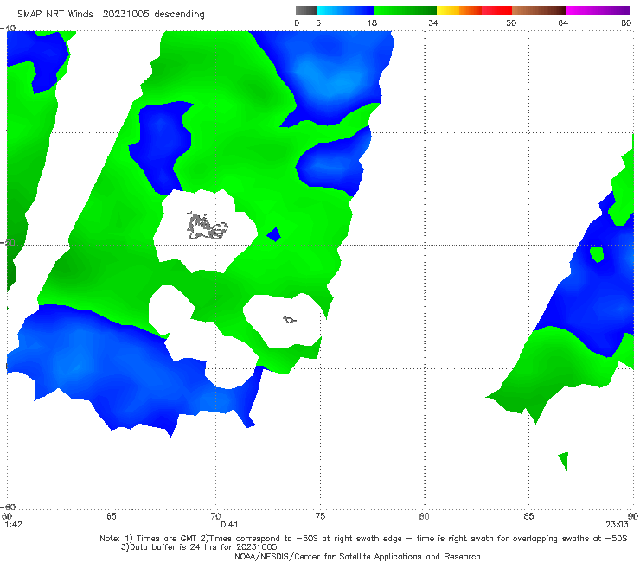
Task: Click note line 'Times are GMT'
Action: pos(167,539)
